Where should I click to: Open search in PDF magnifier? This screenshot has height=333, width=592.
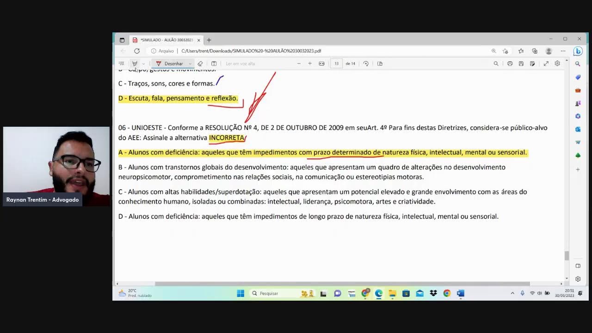coord(496,63)
